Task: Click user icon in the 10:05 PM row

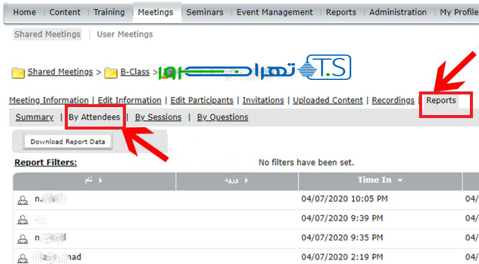Action: coord(23,199)
